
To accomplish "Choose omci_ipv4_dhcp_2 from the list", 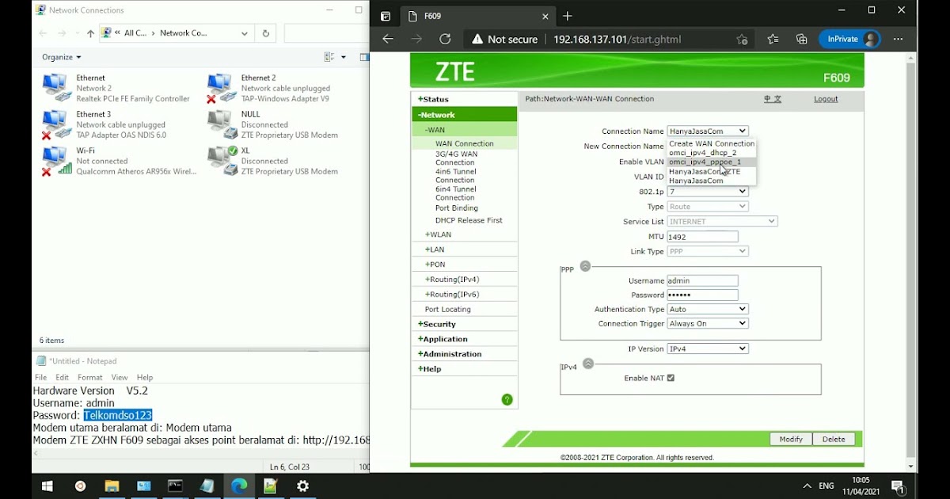I will pos(712,153).
